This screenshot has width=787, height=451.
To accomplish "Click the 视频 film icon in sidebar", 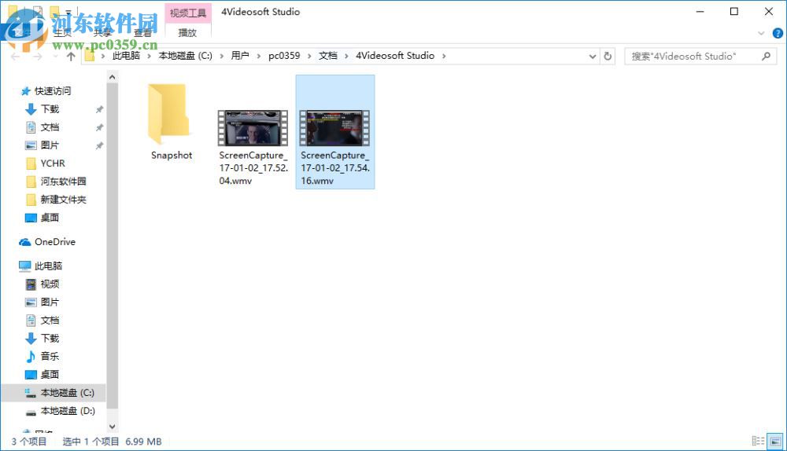I will pos(31,284).
